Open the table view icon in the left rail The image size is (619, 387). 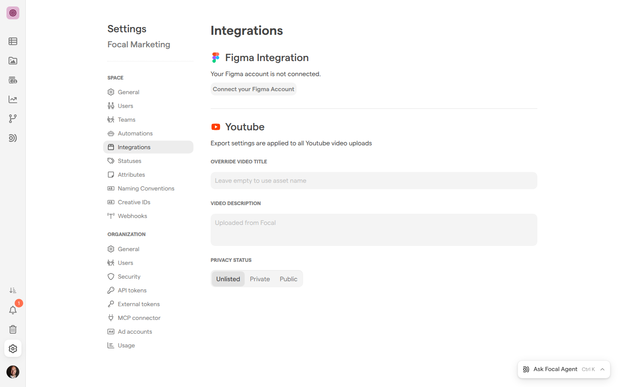pyautogui.click(x=13, y=41)
